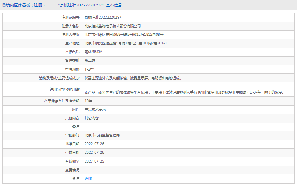Click registration number 京械注准20222220297 in table
The width and height of the screenshot is (297, 187).
point(103,18)
